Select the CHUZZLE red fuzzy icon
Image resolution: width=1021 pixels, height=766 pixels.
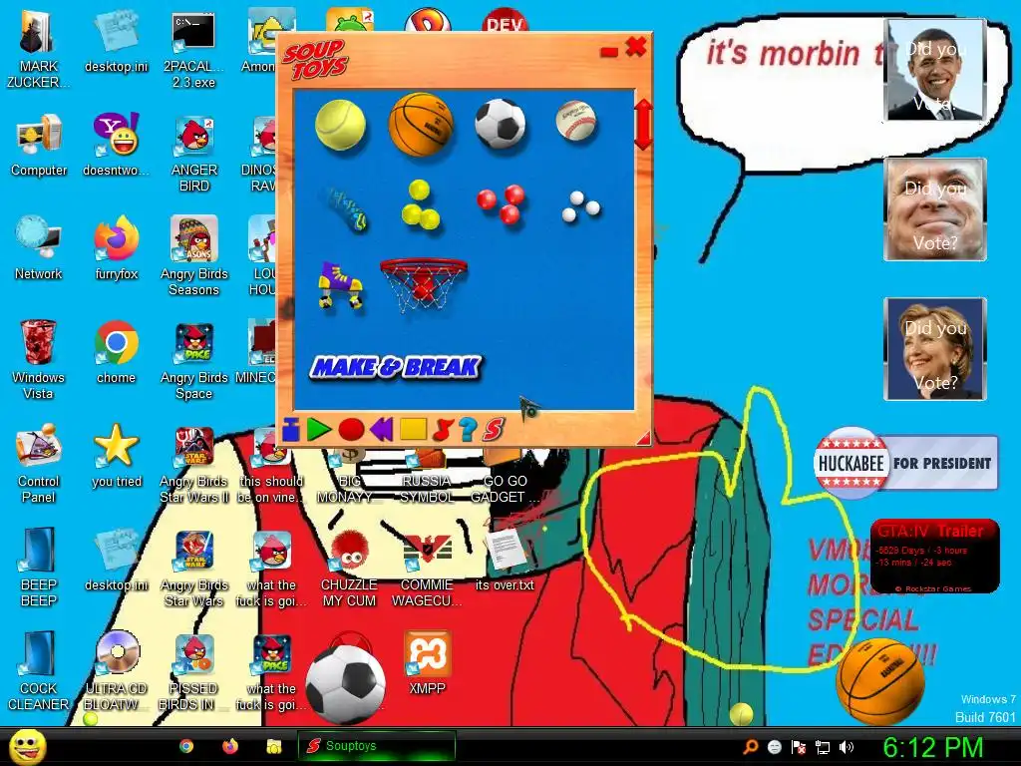coord(350,568)
